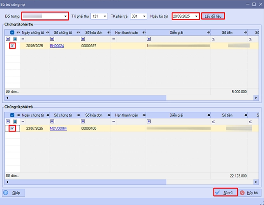Click the question mark Giúp help icon
264x205 pixels.
click(x=6, y=192)
